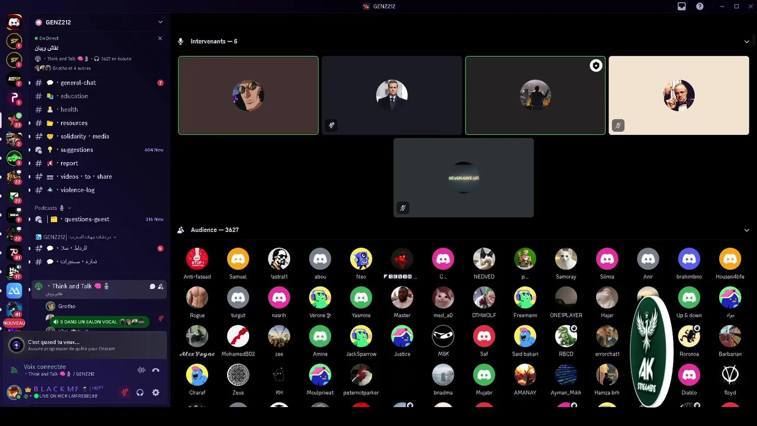757x426 pixels.
Task: Collapse the Intervenants speakers section
Action: [746, 41]
